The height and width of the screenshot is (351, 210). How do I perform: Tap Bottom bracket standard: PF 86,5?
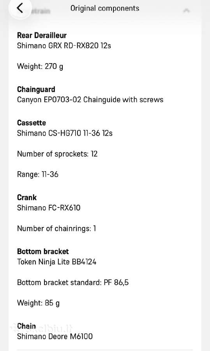pyautogui.click(x=73, y=282)
